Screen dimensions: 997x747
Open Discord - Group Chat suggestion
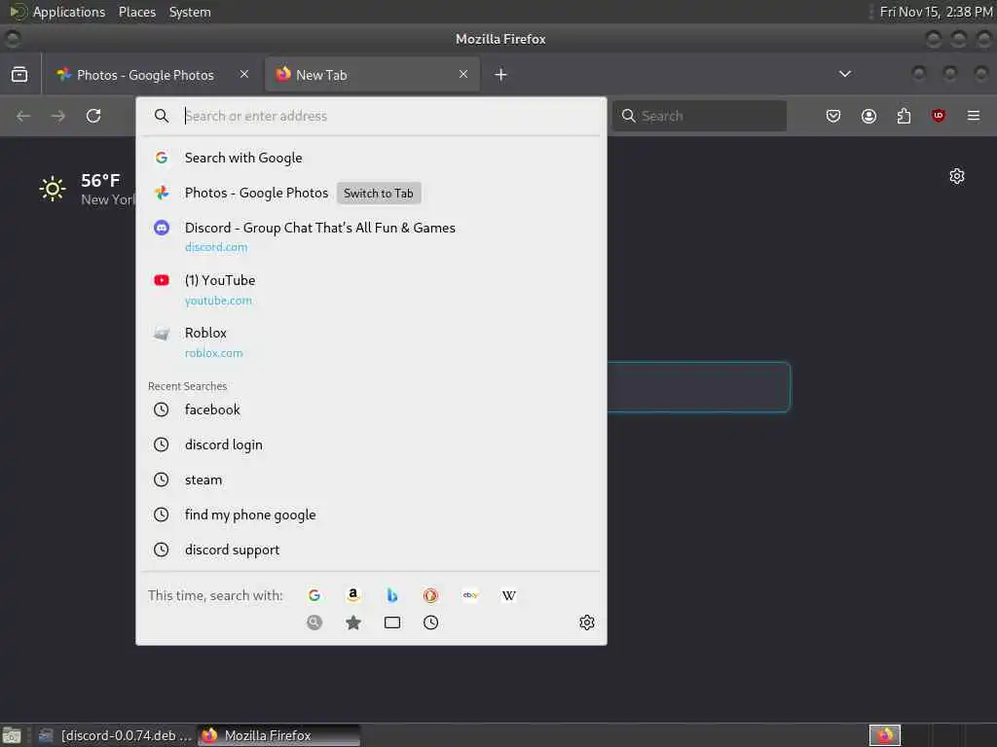[371, 237]
